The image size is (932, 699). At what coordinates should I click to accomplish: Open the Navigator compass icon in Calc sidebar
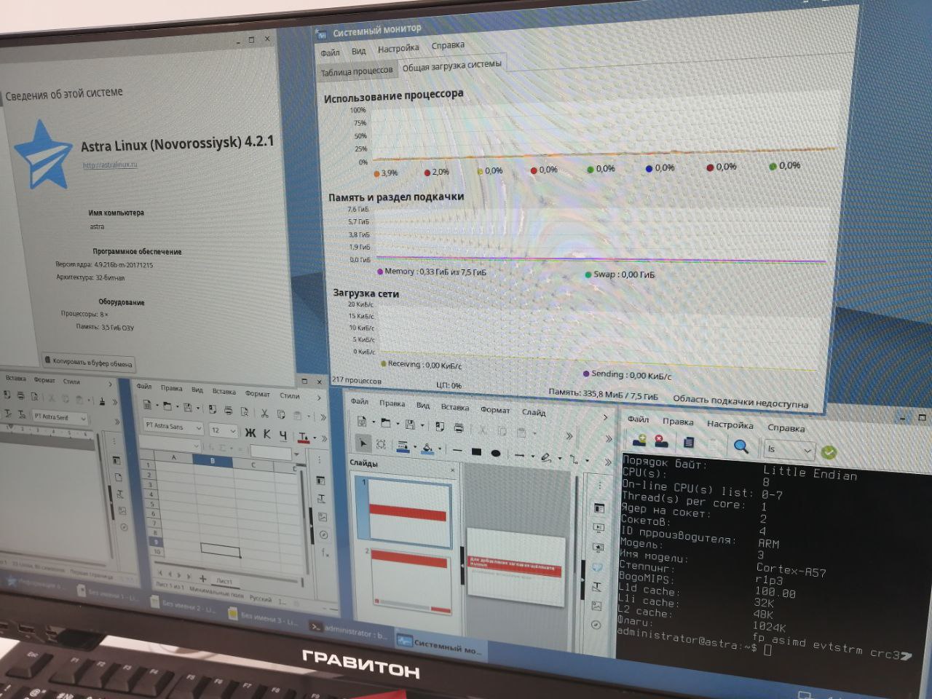[x=323, y=535]
